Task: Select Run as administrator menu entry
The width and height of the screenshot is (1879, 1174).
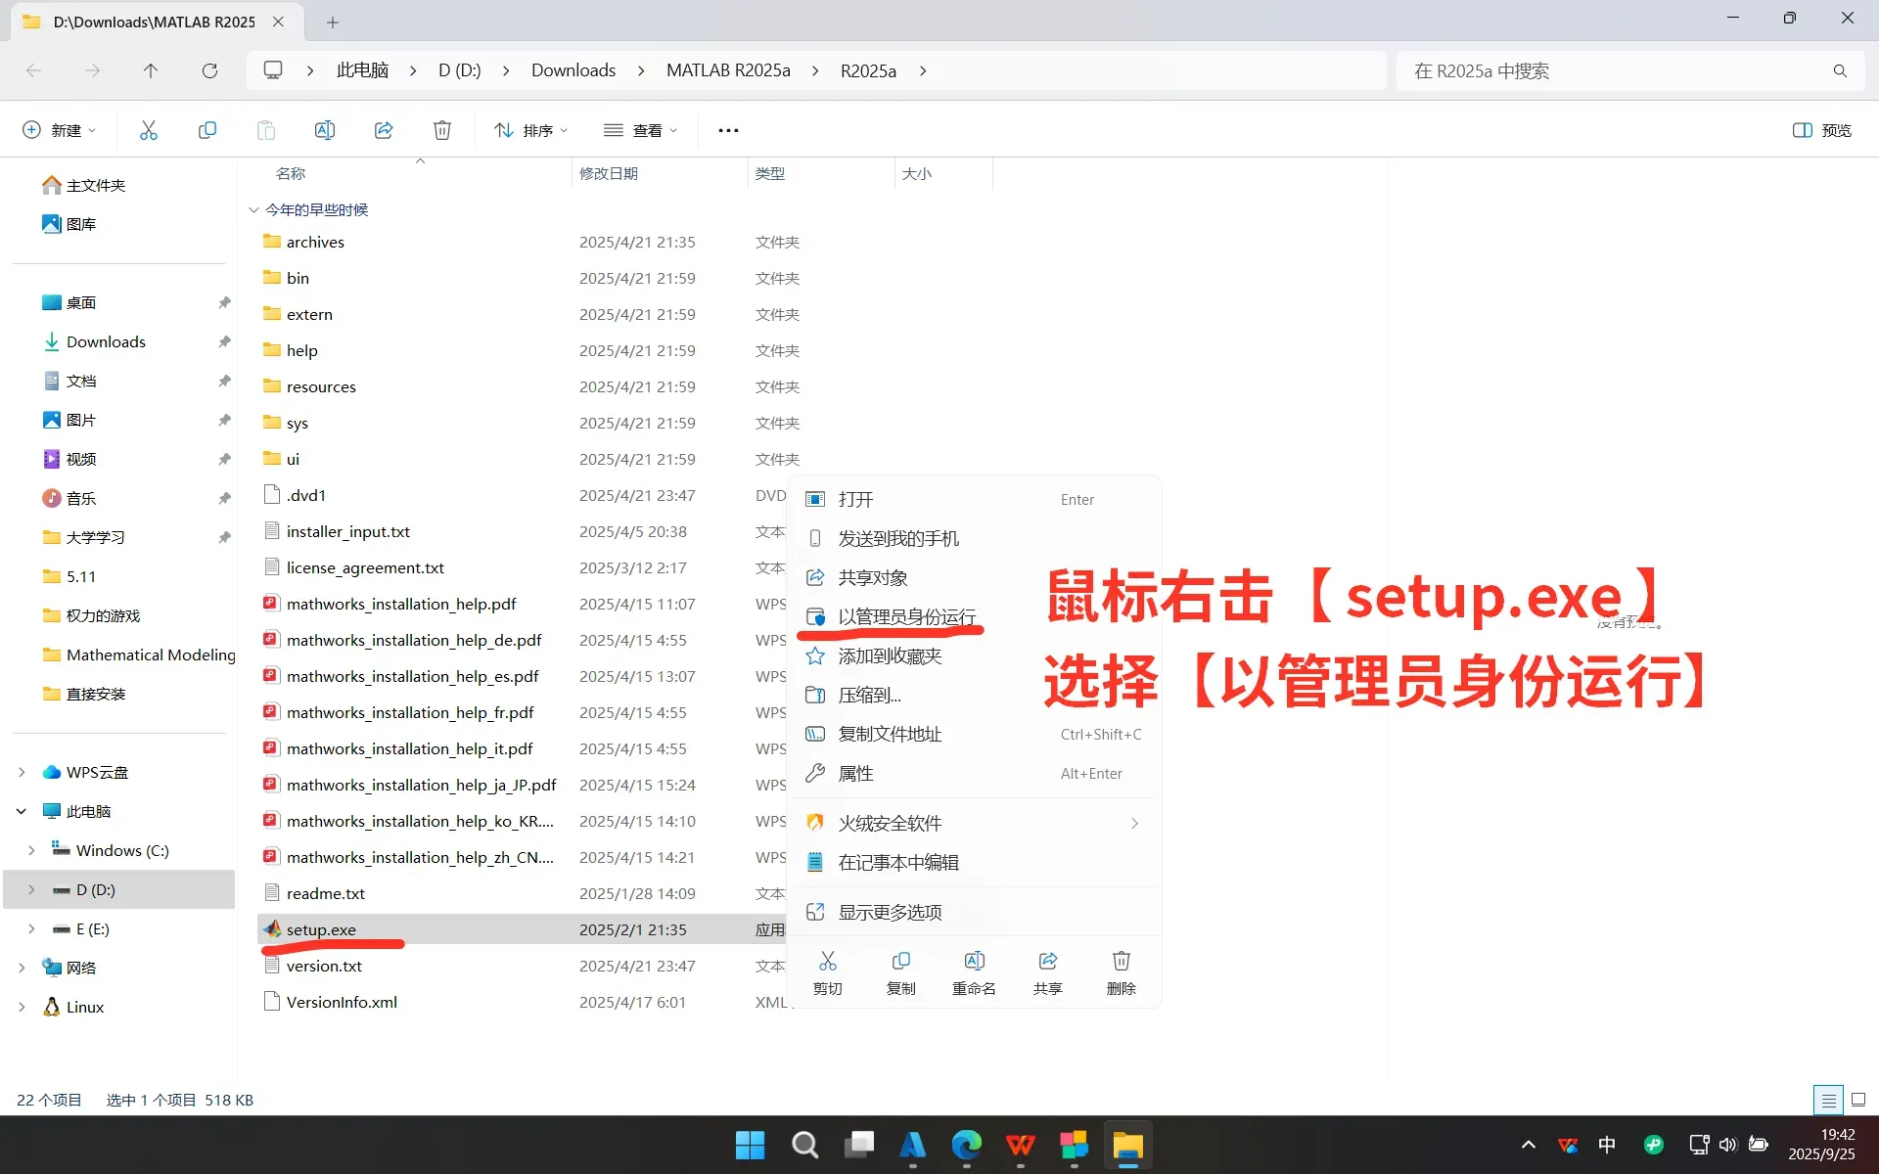Action: [906, 616]
